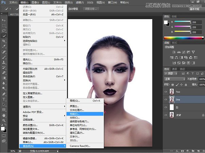
Task: Click the 自动增强 option
Action: point(73,9)
